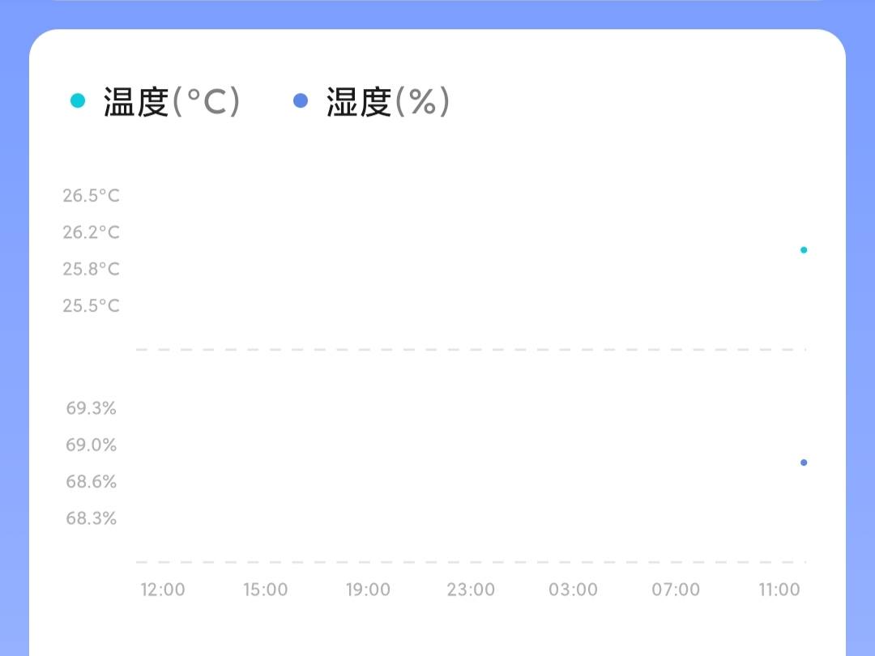The image size is (875, 656).
Task: Click the 25.8°C axis label
Action: tap(91, 269)
